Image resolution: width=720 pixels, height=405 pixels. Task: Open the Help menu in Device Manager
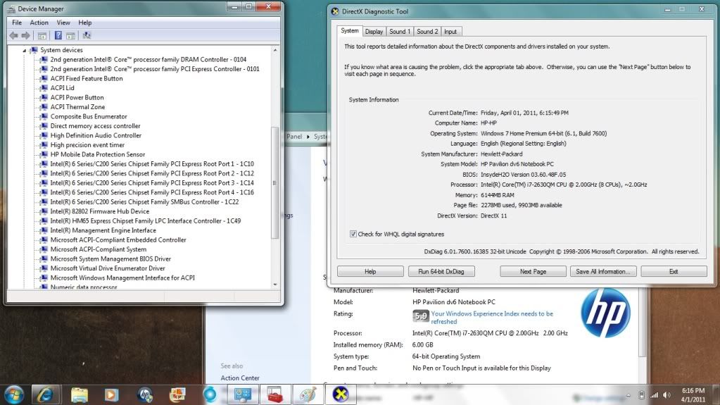pos(85,23)
